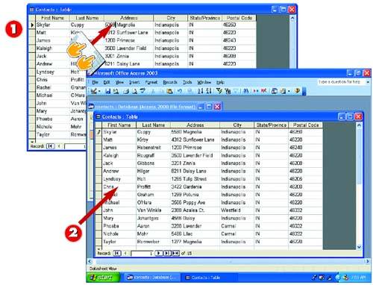Click the last record navigation button

[x=167, y=254]
